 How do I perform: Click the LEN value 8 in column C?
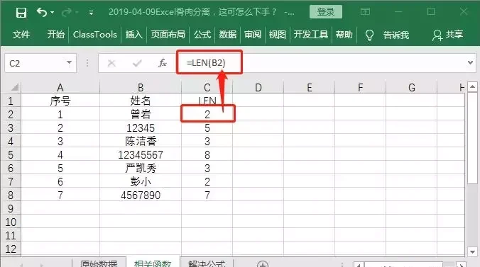207,154
